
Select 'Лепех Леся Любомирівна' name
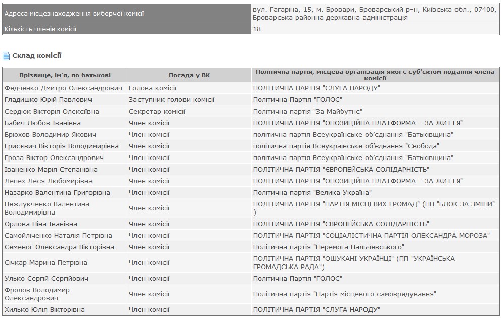point(49,181)
